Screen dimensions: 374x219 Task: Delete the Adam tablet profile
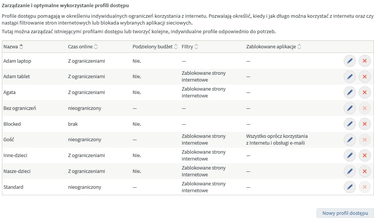tap(365, 76)
